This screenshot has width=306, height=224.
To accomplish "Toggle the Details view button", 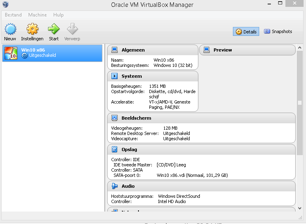I will tap(246, 32).
